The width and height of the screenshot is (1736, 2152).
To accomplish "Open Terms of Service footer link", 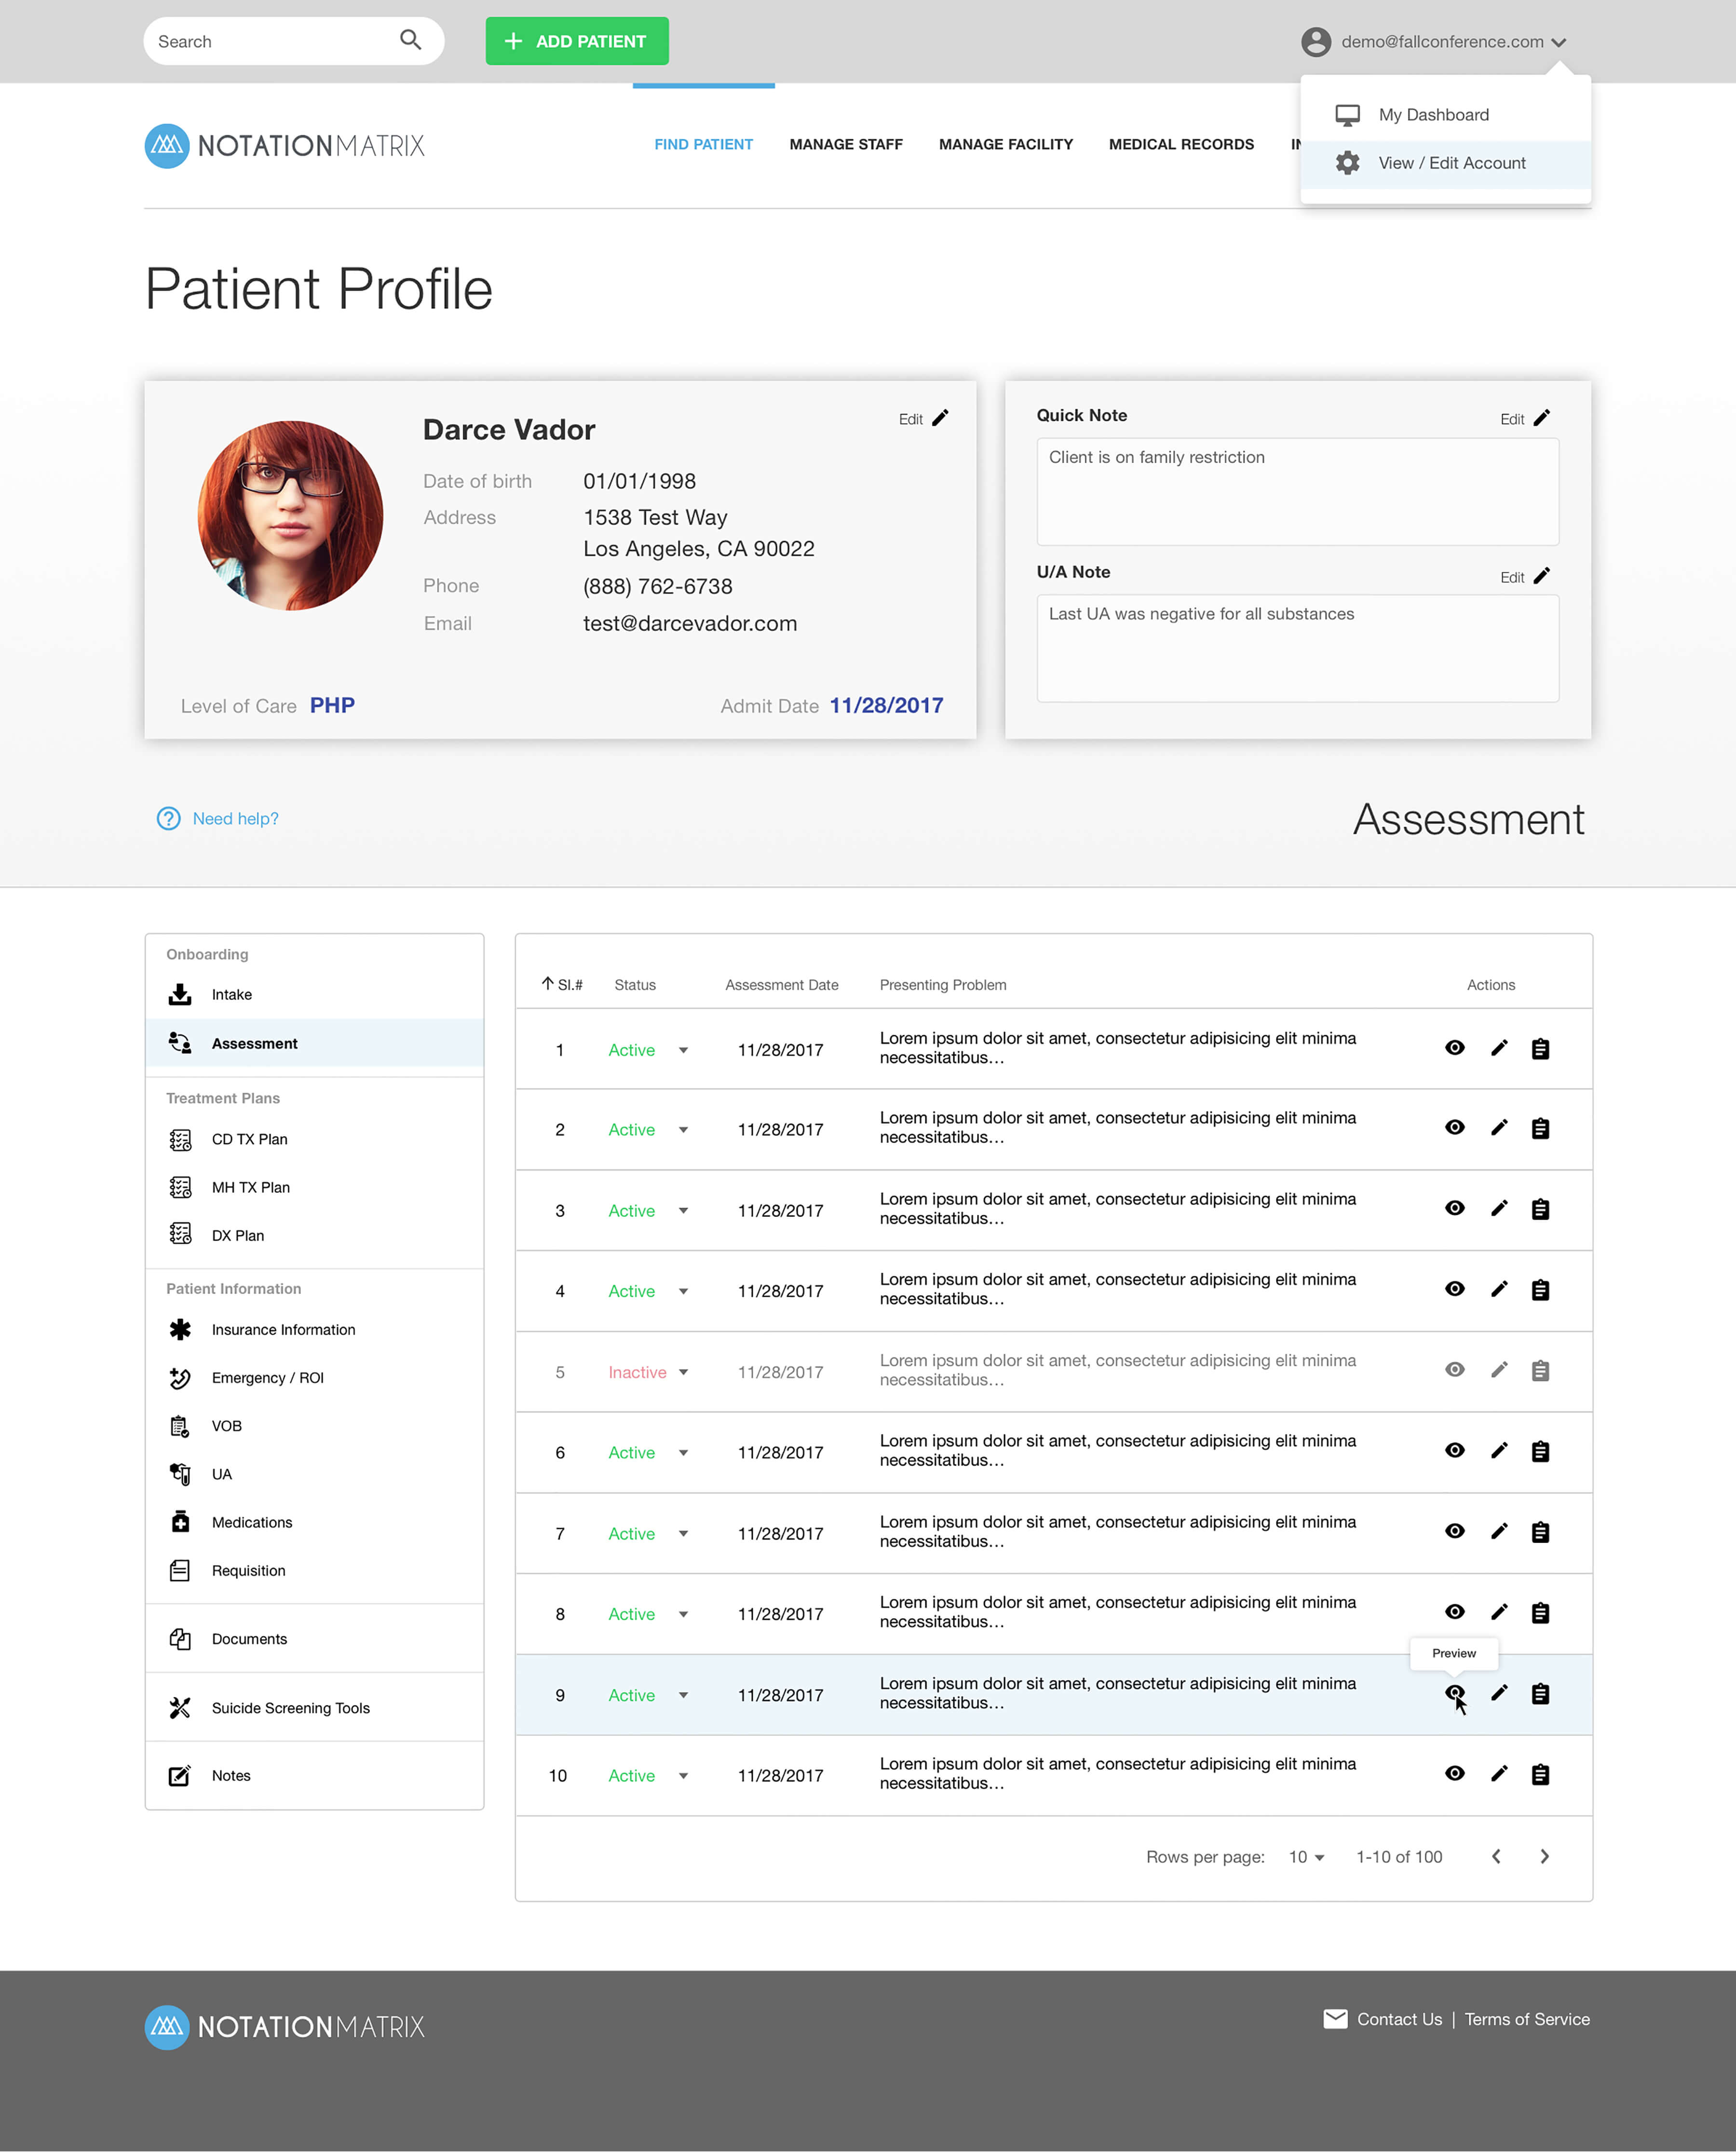I will pyautogui.click(x=1526, y=2019).
